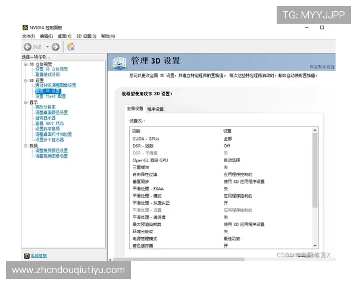Open 设置多个显示器 in the tree
The width and height of the screenshot is (357, 285).
[x=49, y=140]
